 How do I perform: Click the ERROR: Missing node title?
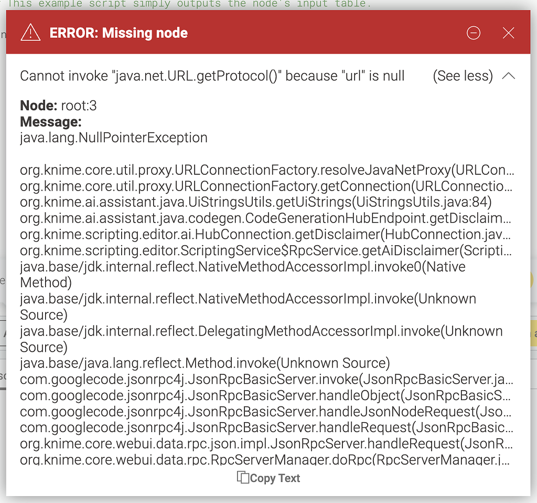pos(119,33)
